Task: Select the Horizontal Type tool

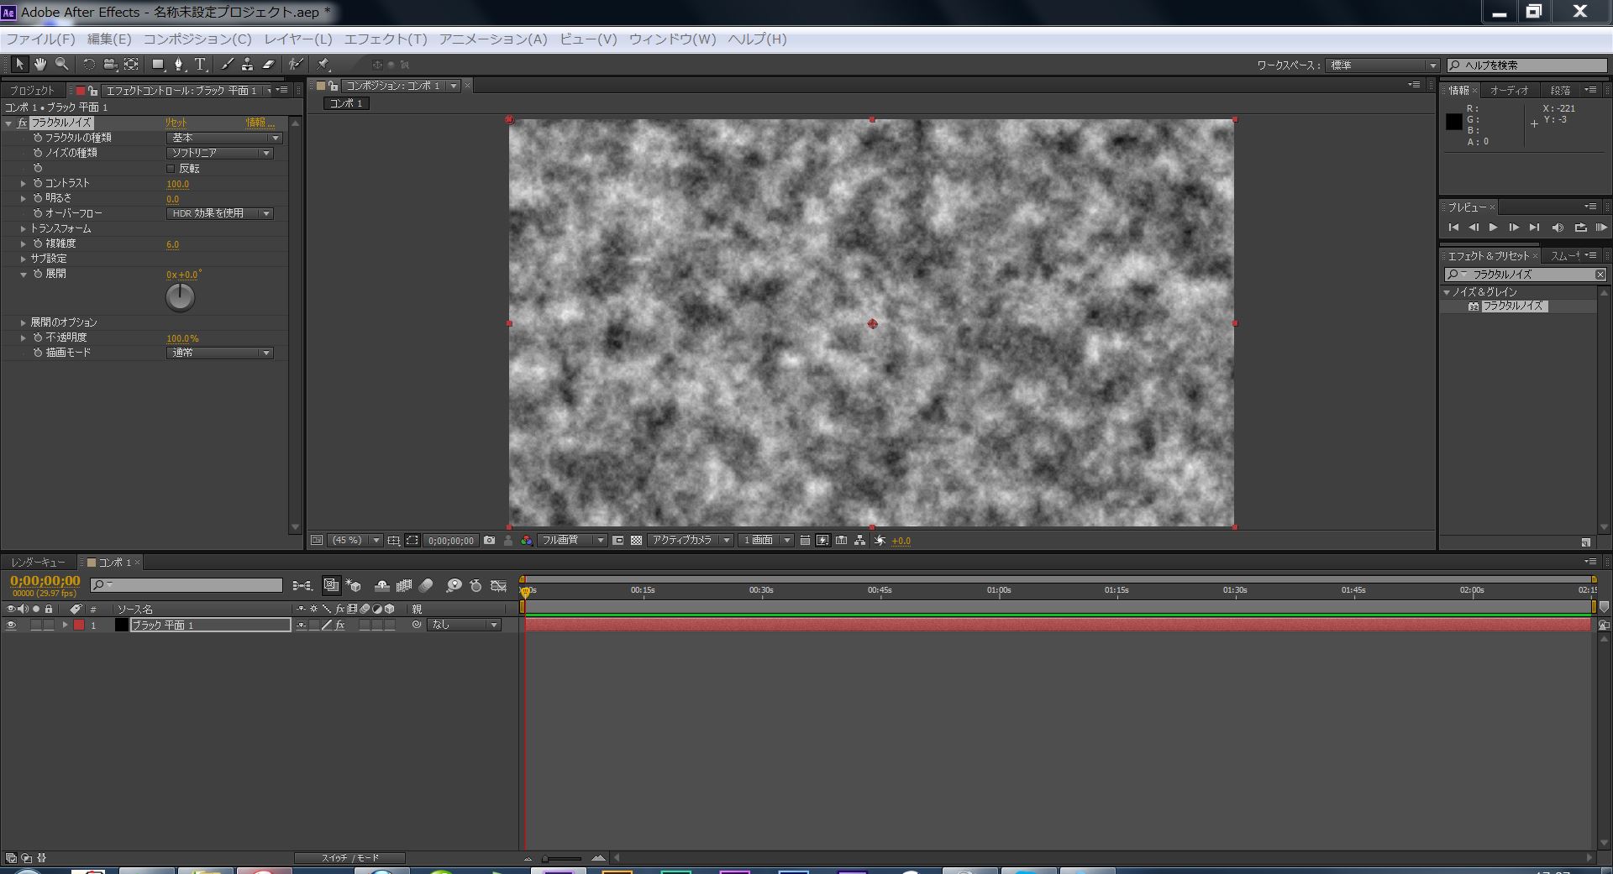Action: (200, 65)
